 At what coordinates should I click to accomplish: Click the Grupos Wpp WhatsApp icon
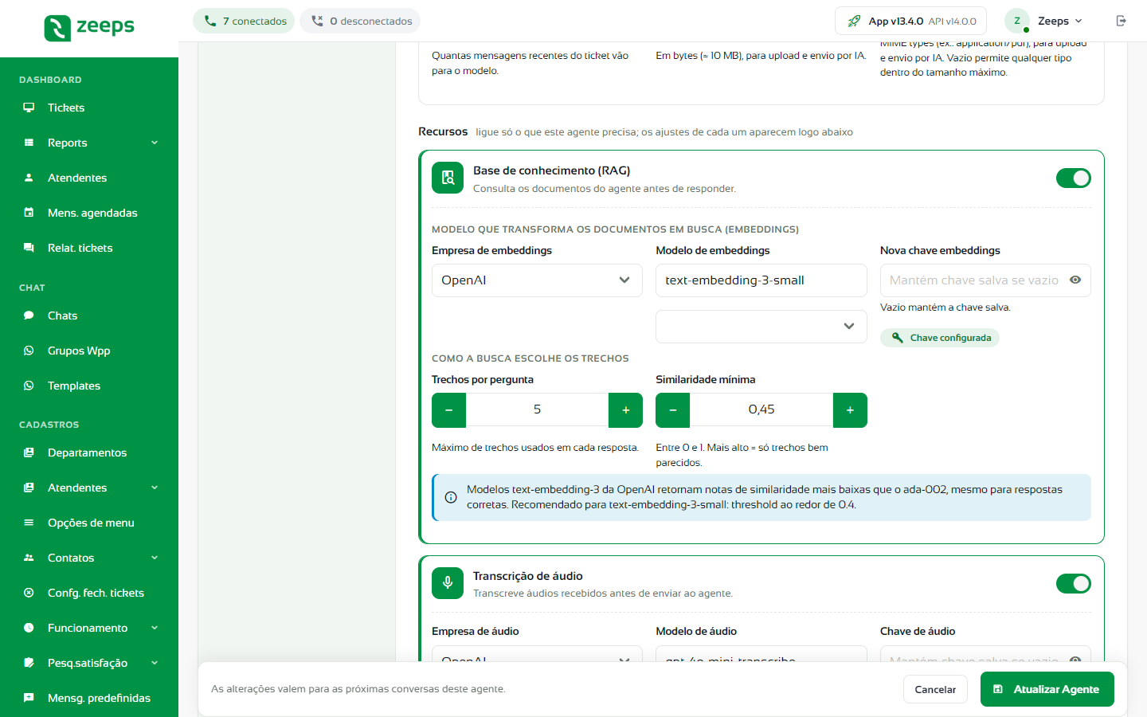29,351
